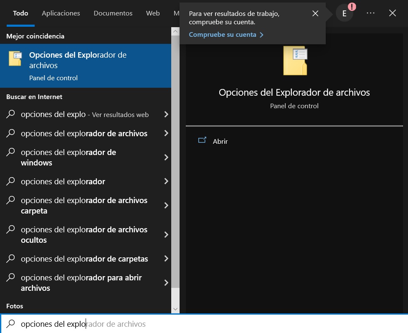Expand arrow for 'archivos carpeta' suggestion
Image resolution: width=408 pixels, height=333 pixels.
tap(166, 206)
